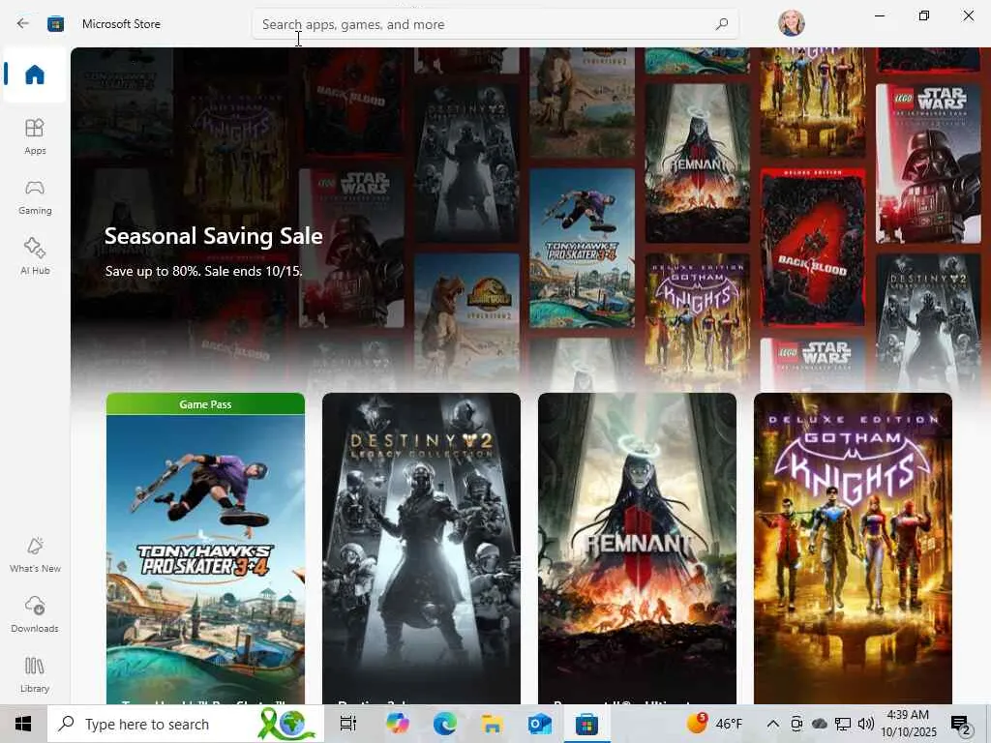Open network settings tray icon
The width and height of the screenshot is (991, 743).
click(843, 724)
